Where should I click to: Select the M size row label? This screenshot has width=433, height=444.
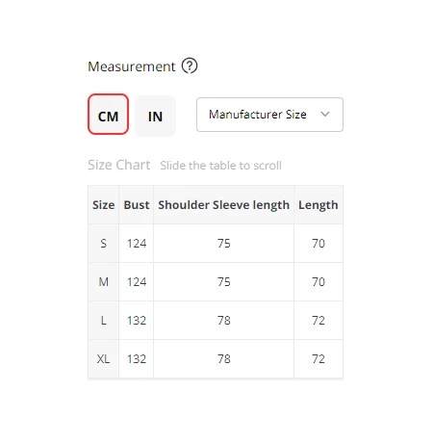(103, 282)
